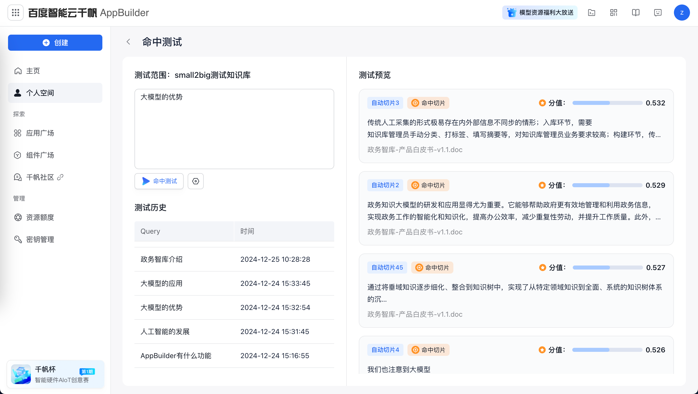Open 应用广场 from the sidebar
Image resolution: width=698 pixels, height=394 pixels.
click(55, 133)
